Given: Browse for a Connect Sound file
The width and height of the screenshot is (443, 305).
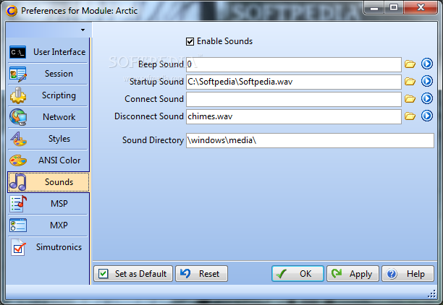Looking at the screenshot, I should 410,99.
